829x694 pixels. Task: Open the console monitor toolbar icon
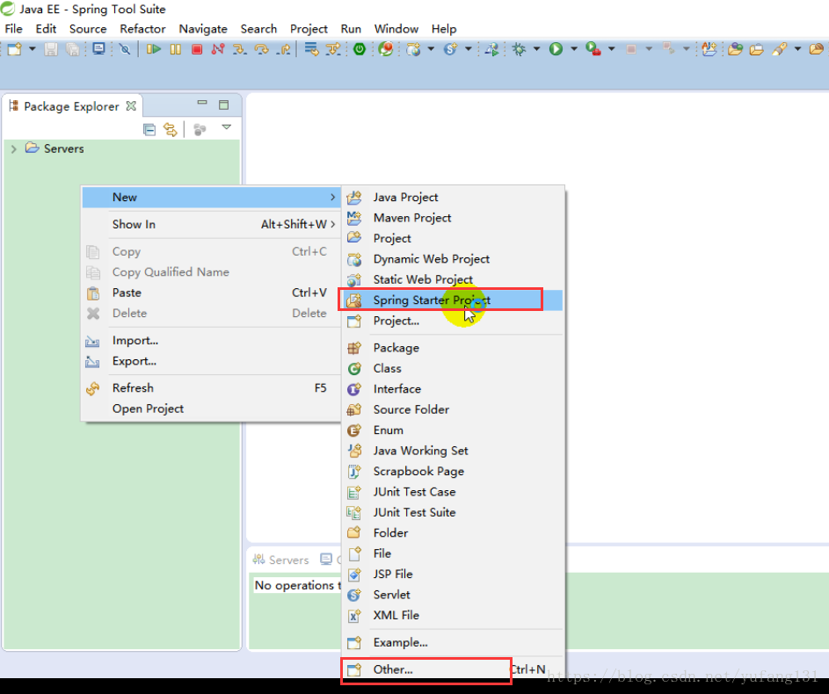click(x=98, y=49)
